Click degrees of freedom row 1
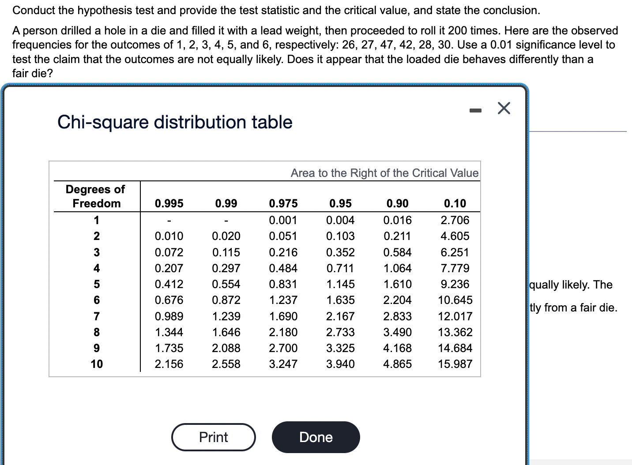 point(97,220)
